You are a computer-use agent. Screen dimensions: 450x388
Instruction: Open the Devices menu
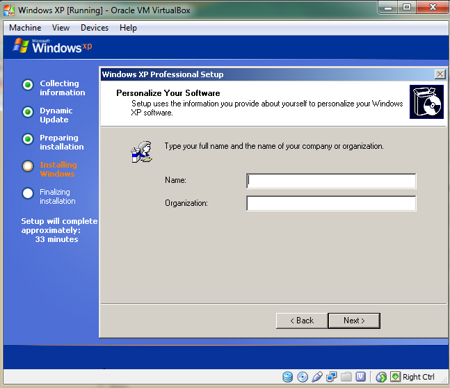pyautogui.click(x=95, y=28)
